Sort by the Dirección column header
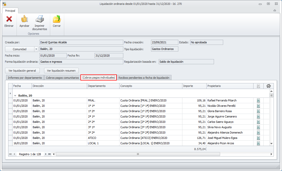The width and height of the screenshot is (282, 171). tap(59, 86)
